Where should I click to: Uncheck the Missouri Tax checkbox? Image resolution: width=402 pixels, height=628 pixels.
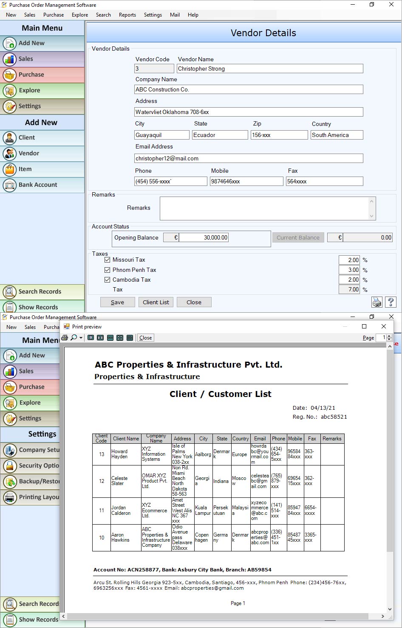[107, 259]
